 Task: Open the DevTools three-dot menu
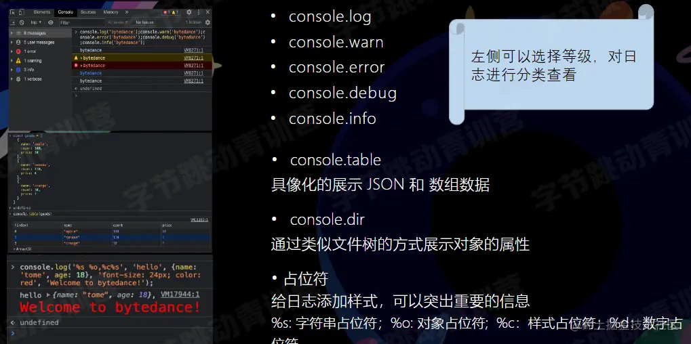[198, 12]
